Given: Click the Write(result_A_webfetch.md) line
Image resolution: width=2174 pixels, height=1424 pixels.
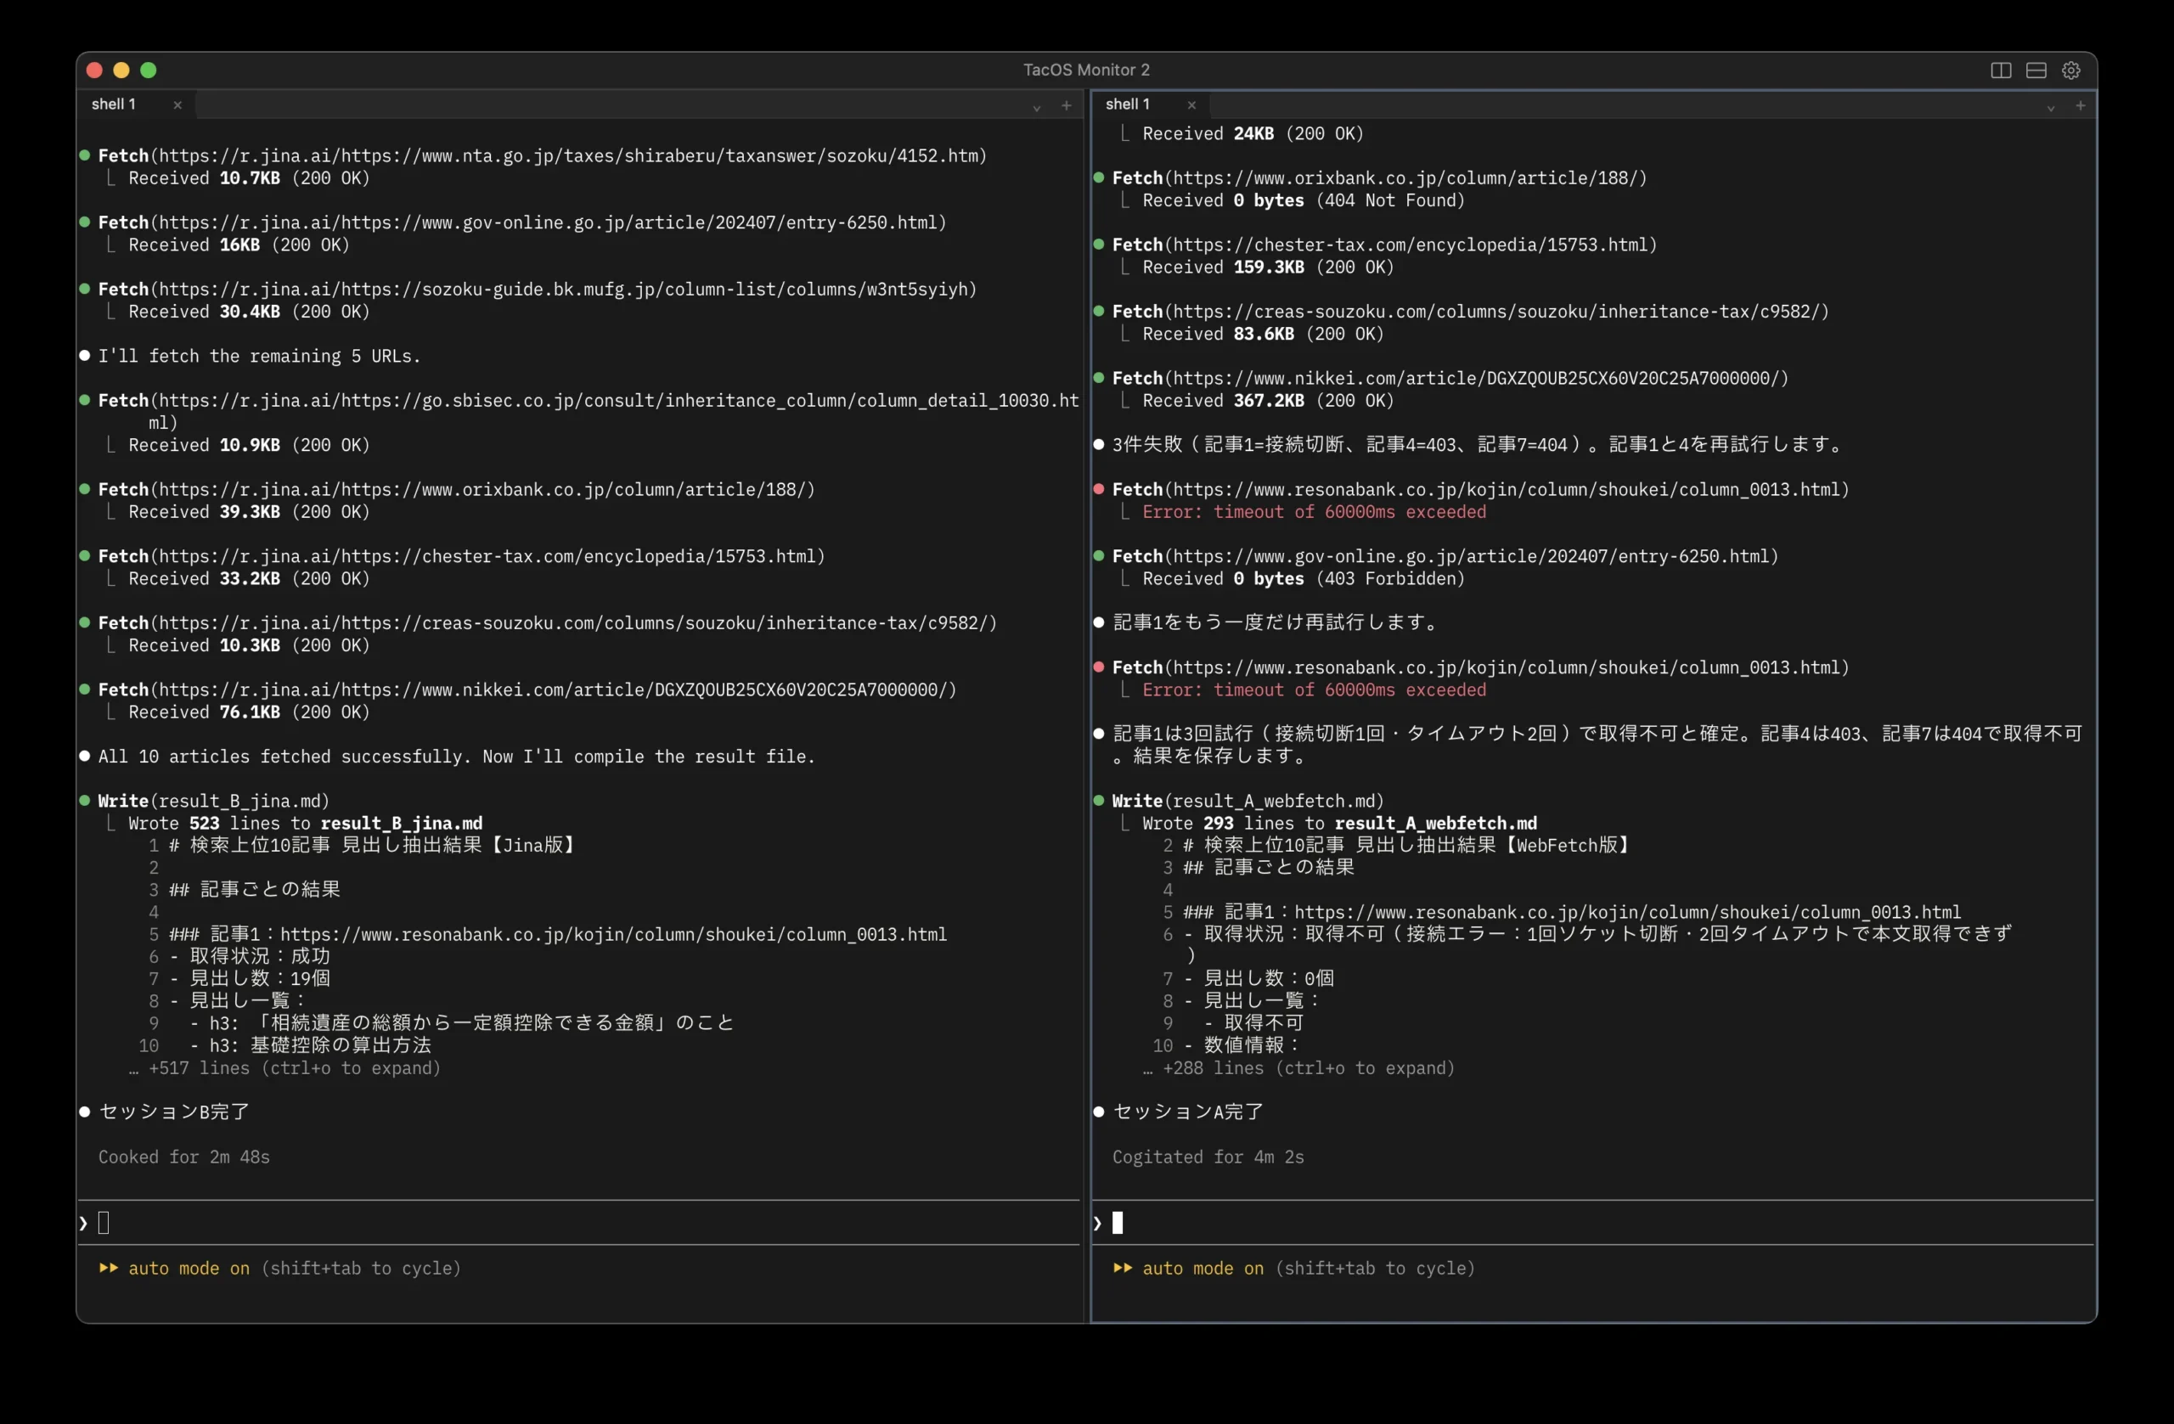Looking at the screenshot, I should pyautogui.click(x=1248, y=801).
